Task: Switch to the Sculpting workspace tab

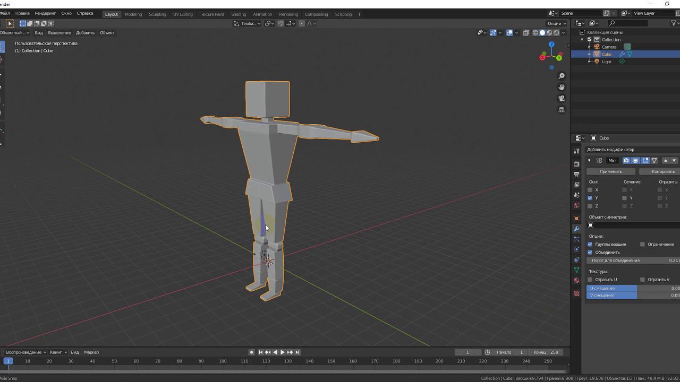Action: point(157,14)
